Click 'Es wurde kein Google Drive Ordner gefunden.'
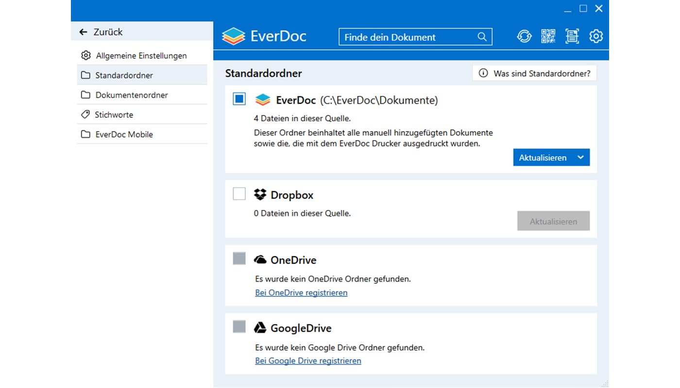680x388 pixels. [x=340, y=347]
